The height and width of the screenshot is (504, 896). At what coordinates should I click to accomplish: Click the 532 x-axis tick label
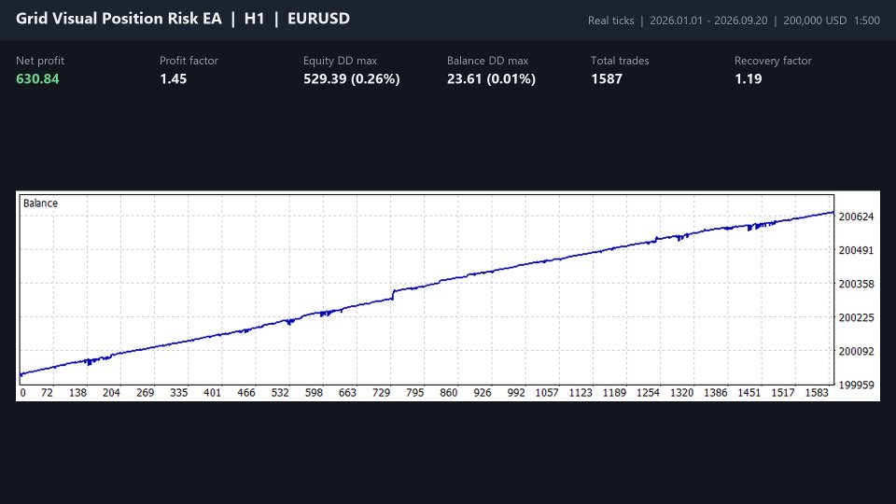pos(280,393)
